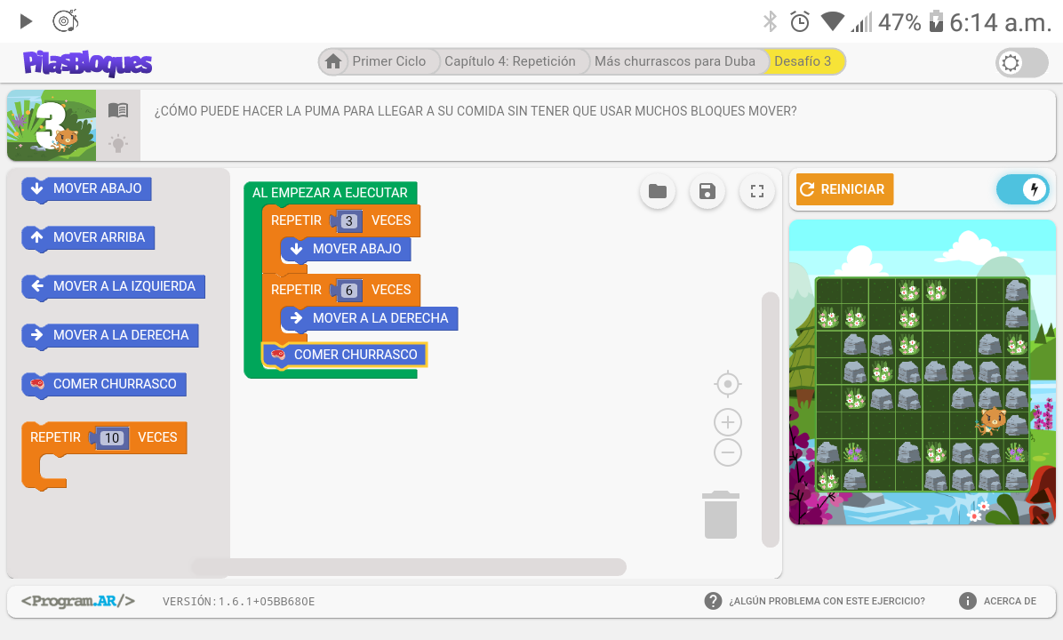
Task: Click the horizontal workspace scrollbar
Action: click(409, 567)
